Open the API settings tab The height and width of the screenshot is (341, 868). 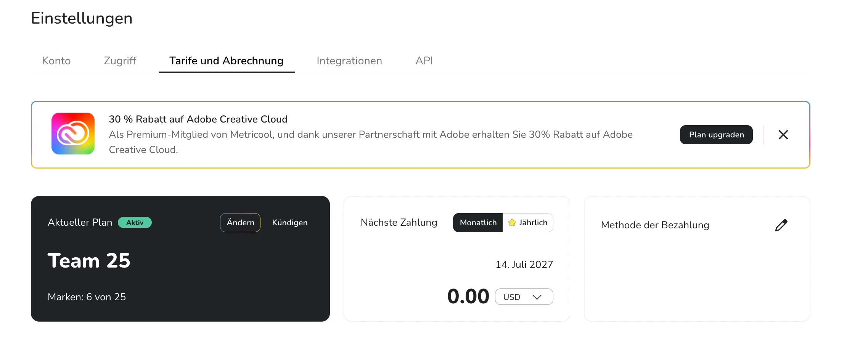[x=424, y=61]
